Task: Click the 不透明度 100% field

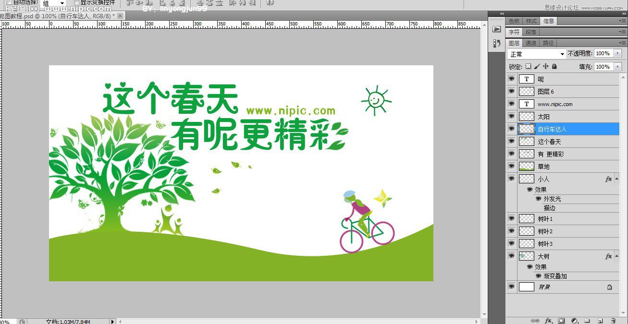Action: tap(603, 53)
